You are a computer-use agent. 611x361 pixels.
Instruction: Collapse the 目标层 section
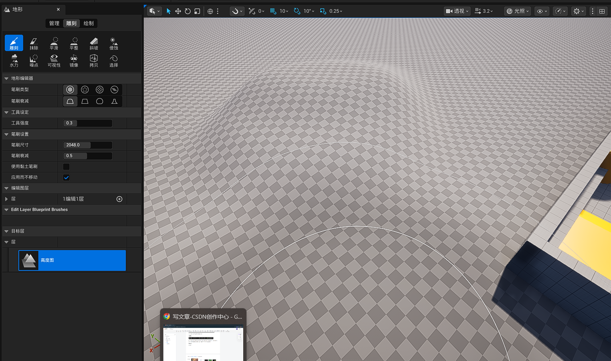[x=6, y=231]
